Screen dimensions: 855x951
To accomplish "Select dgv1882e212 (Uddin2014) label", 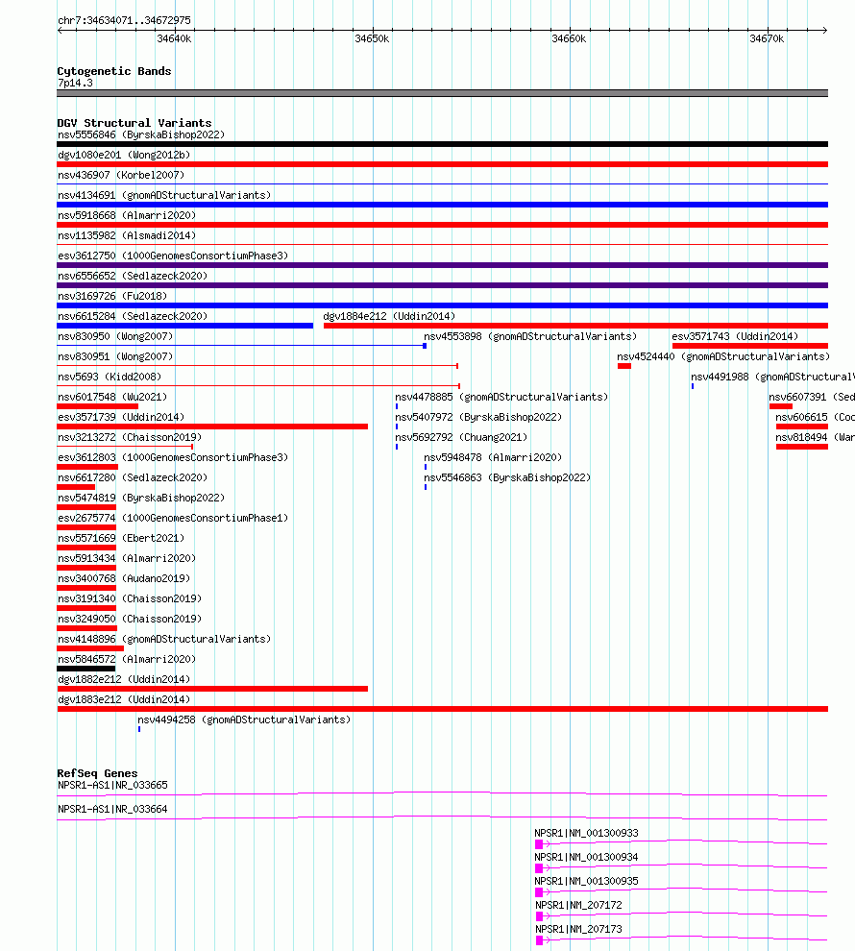I will [x=124, y=679].
